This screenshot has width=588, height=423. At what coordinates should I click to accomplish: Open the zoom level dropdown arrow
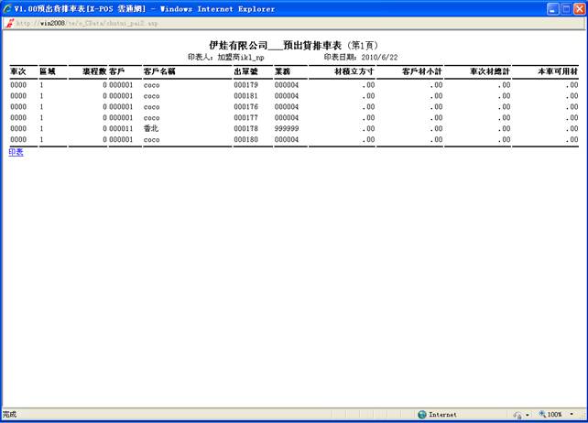click(571, 414)
